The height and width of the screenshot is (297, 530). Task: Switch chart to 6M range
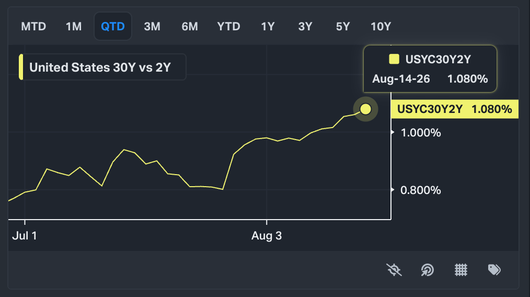190,26
